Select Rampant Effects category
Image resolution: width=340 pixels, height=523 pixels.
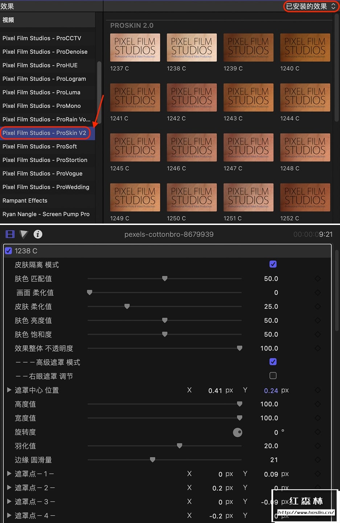point(48,201)
